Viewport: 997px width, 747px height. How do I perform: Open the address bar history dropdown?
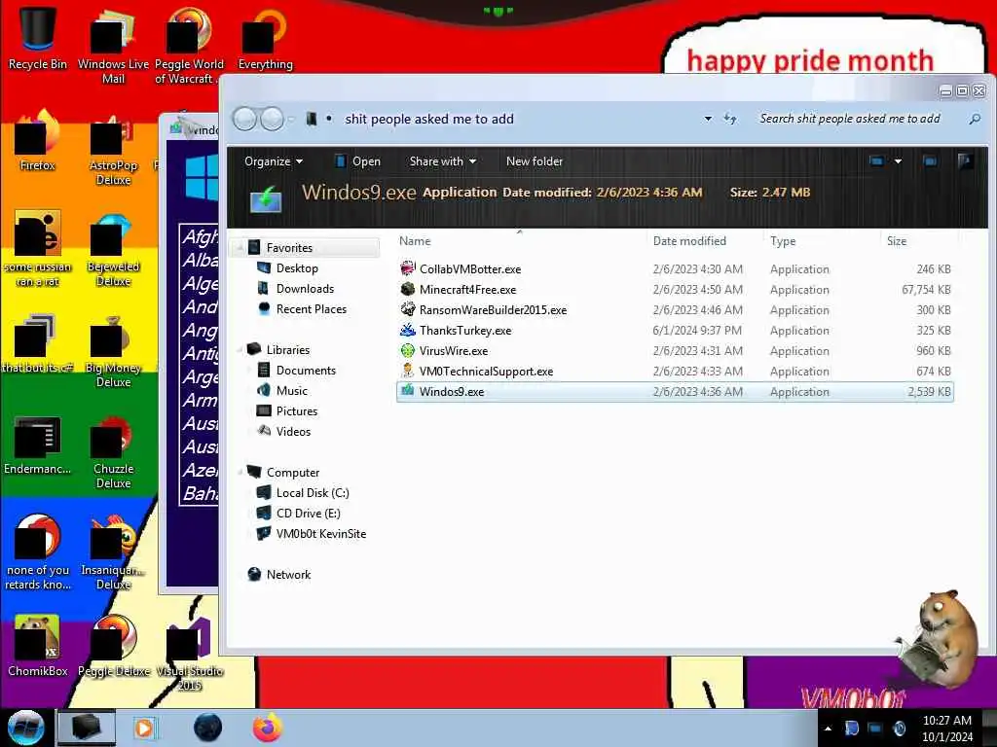[708, 119]
